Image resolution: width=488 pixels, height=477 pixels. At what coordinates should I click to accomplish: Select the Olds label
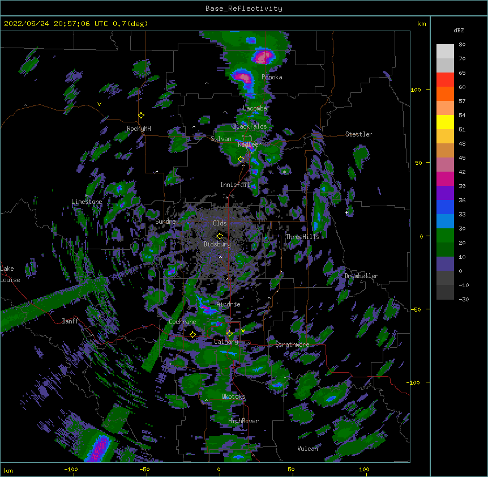(220, 223)
